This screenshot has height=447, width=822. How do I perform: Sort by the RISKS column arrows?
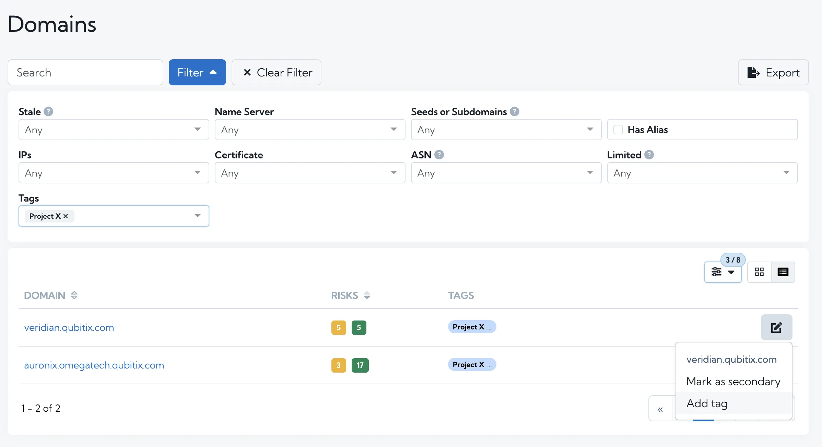tap(367, 295)
